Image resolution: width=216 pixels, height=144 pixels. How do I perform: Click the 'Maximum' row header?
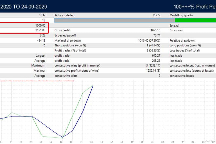(x=38, y=65)
